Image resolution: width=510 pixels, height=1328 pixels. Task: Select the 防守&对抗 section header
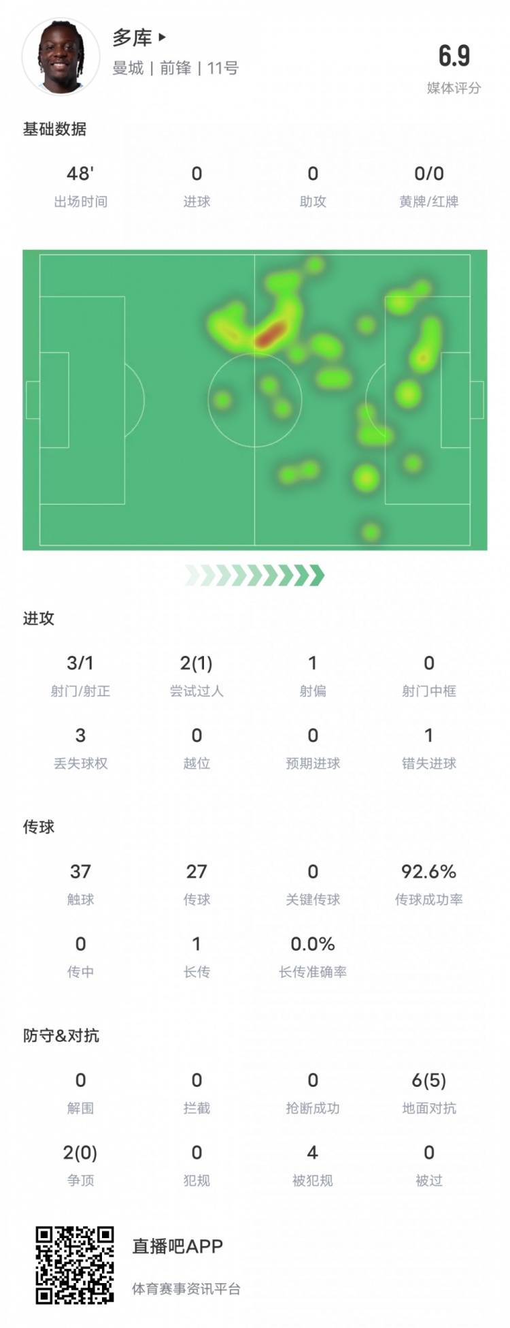pyautogui.click(x=61, y=1035)
